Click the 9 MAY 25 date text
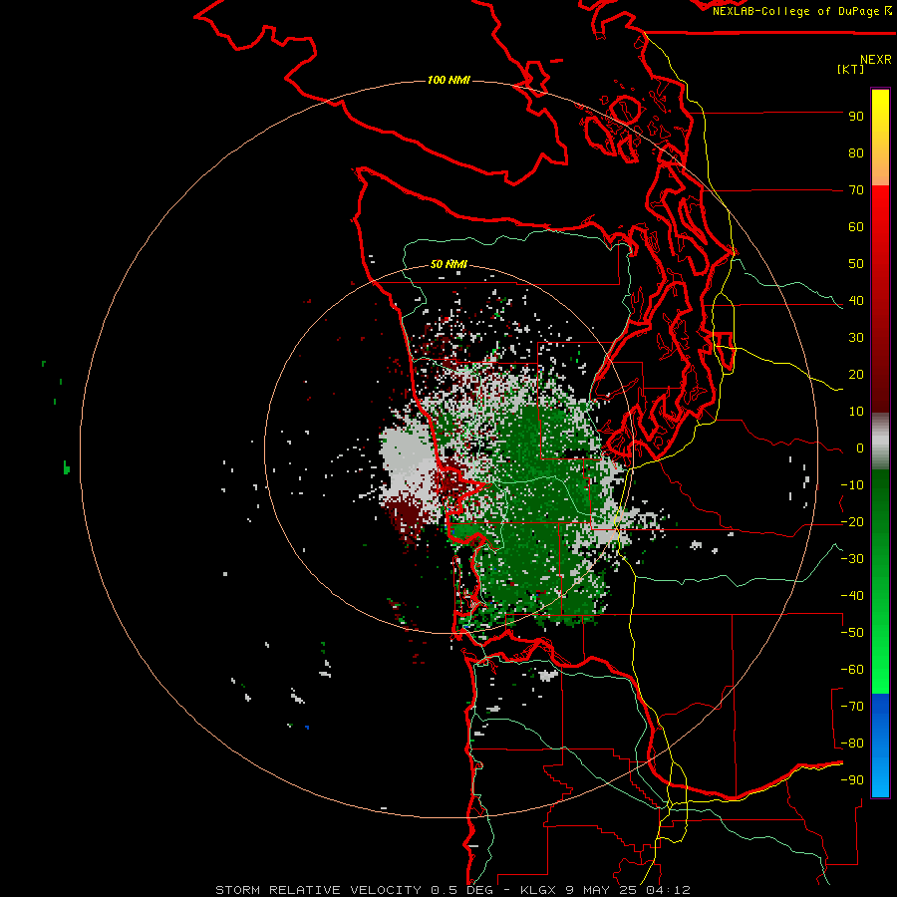897x897 pixels. 601,890
